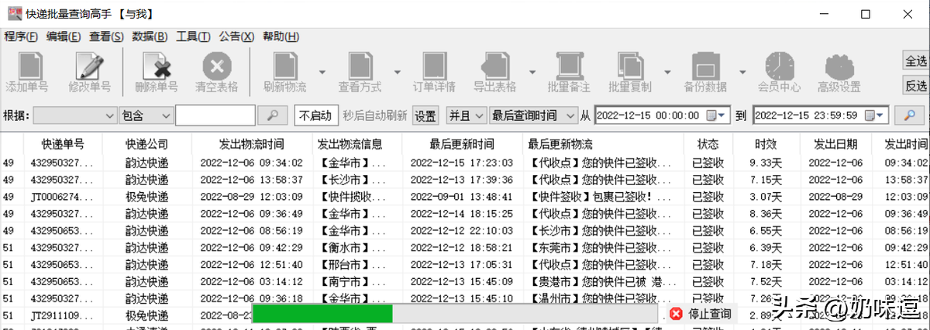Open the 公告(X) menu
The height and width of the screenshot is (330, 930).
pyautogui.click(x=236, y=36)
